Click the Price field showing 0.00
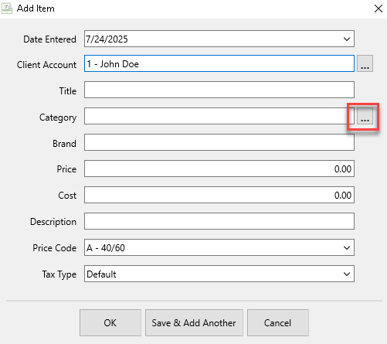Viewport: 387px width, 344px height. click(x=219, y=169)
